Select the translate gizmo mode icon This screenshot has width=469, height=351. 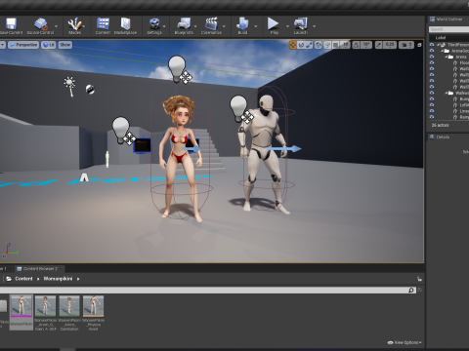point(293,45)
